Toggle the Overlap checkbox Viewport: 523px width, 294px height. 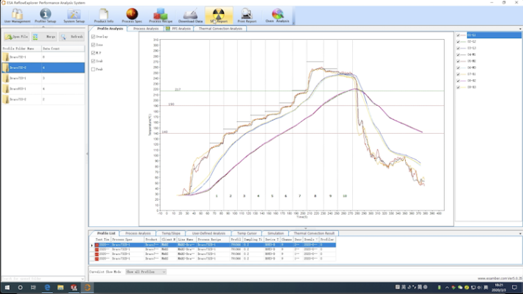click(x=93, y=36)
